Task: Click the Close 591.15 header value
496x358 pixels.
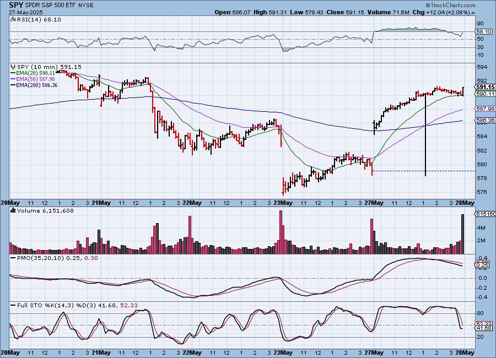Action: (x=345, y=12)
